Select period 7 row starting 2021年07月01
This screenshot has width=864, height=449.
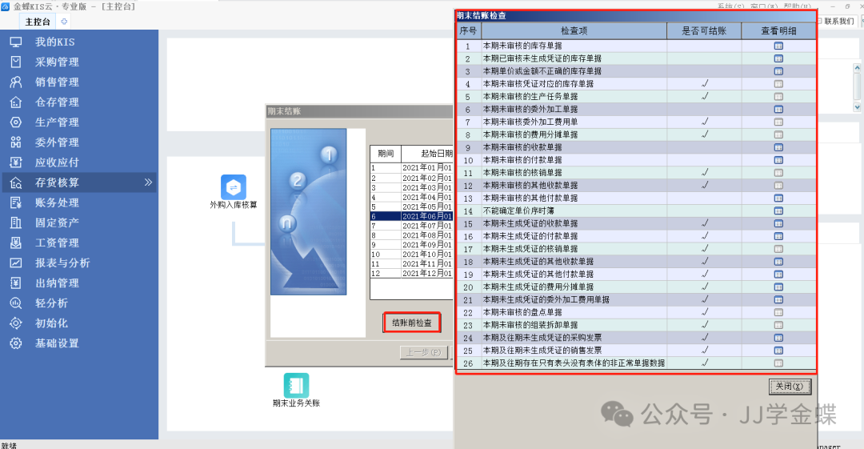[x=411, y=226]
